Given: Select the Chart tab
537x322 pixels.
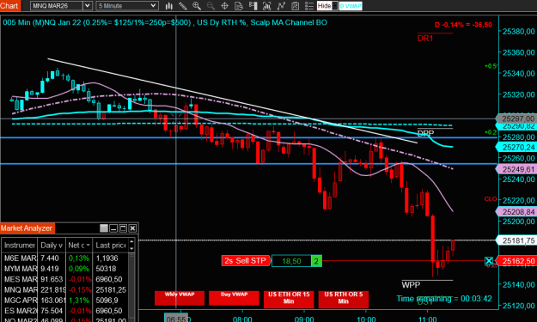Looking at the screenshot, I should coord(10,6).
